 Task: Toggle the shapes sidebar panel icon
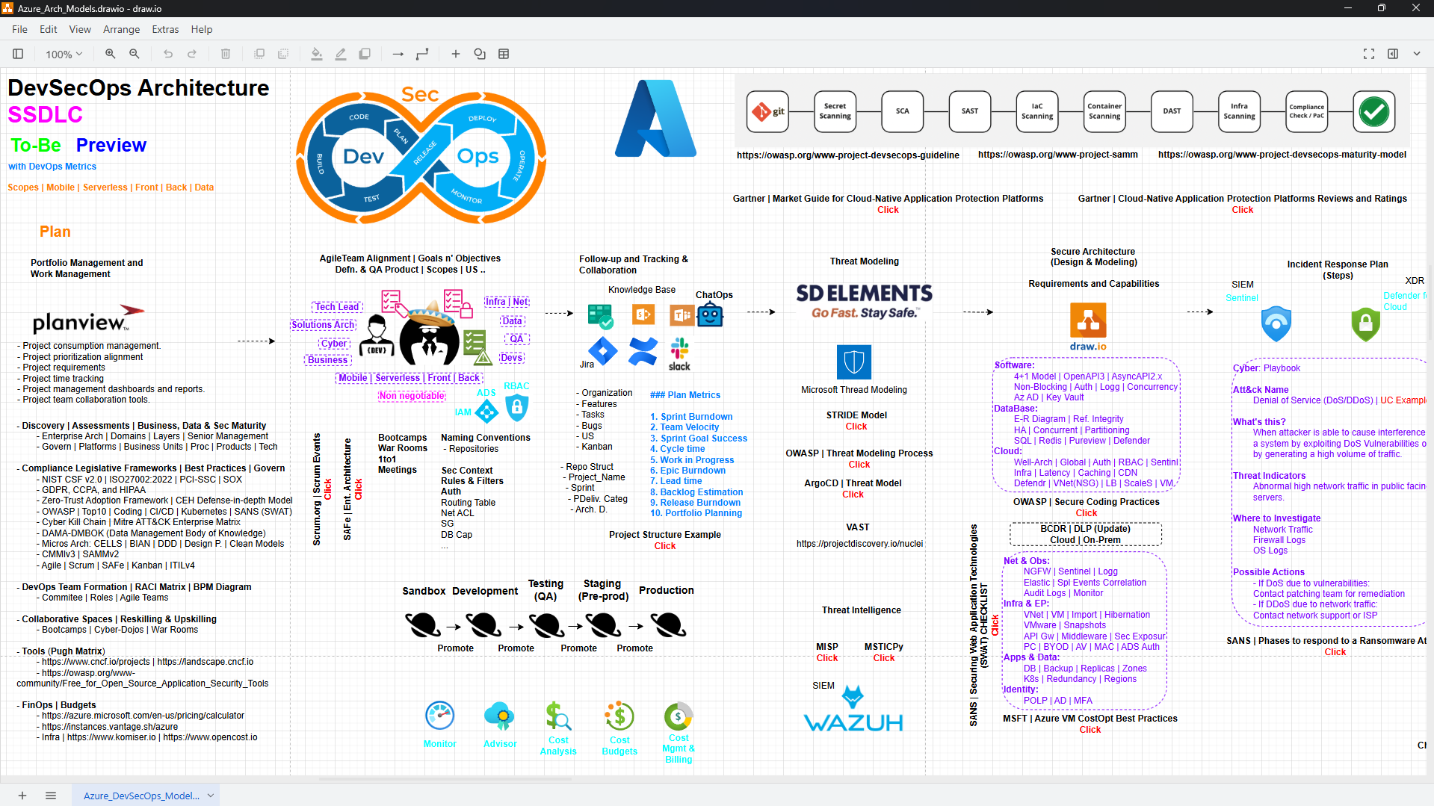(x=18, y=54)
